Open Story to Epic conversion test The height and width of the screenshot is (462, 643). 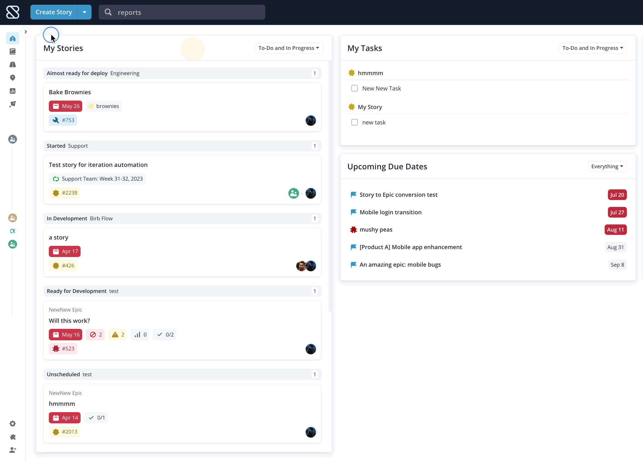point(398,195)
